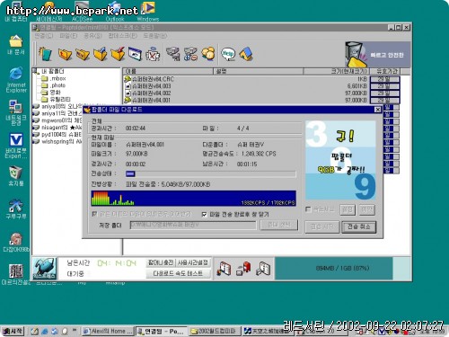
Task: Click the first teal book toolbar icon
Action: [45, 54]
